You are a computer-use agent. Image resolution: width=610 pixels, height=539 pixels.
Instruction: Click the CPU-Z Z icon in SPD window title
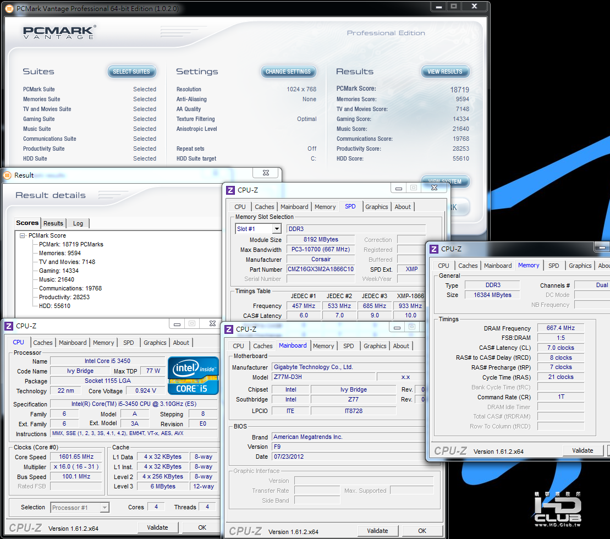(x=230, y=190)
